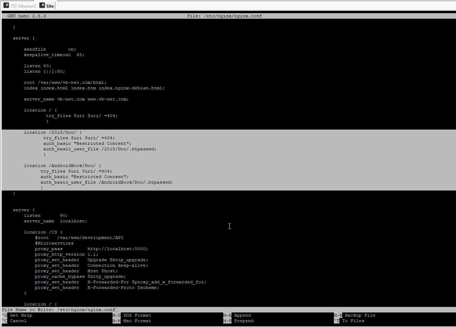Click the root /var/www/vb-net.com/html line
The width and height of the screenshot is (456, 327).
[x=65, y=82]
